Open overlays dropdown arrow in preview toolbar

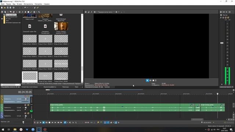[119, 12]
